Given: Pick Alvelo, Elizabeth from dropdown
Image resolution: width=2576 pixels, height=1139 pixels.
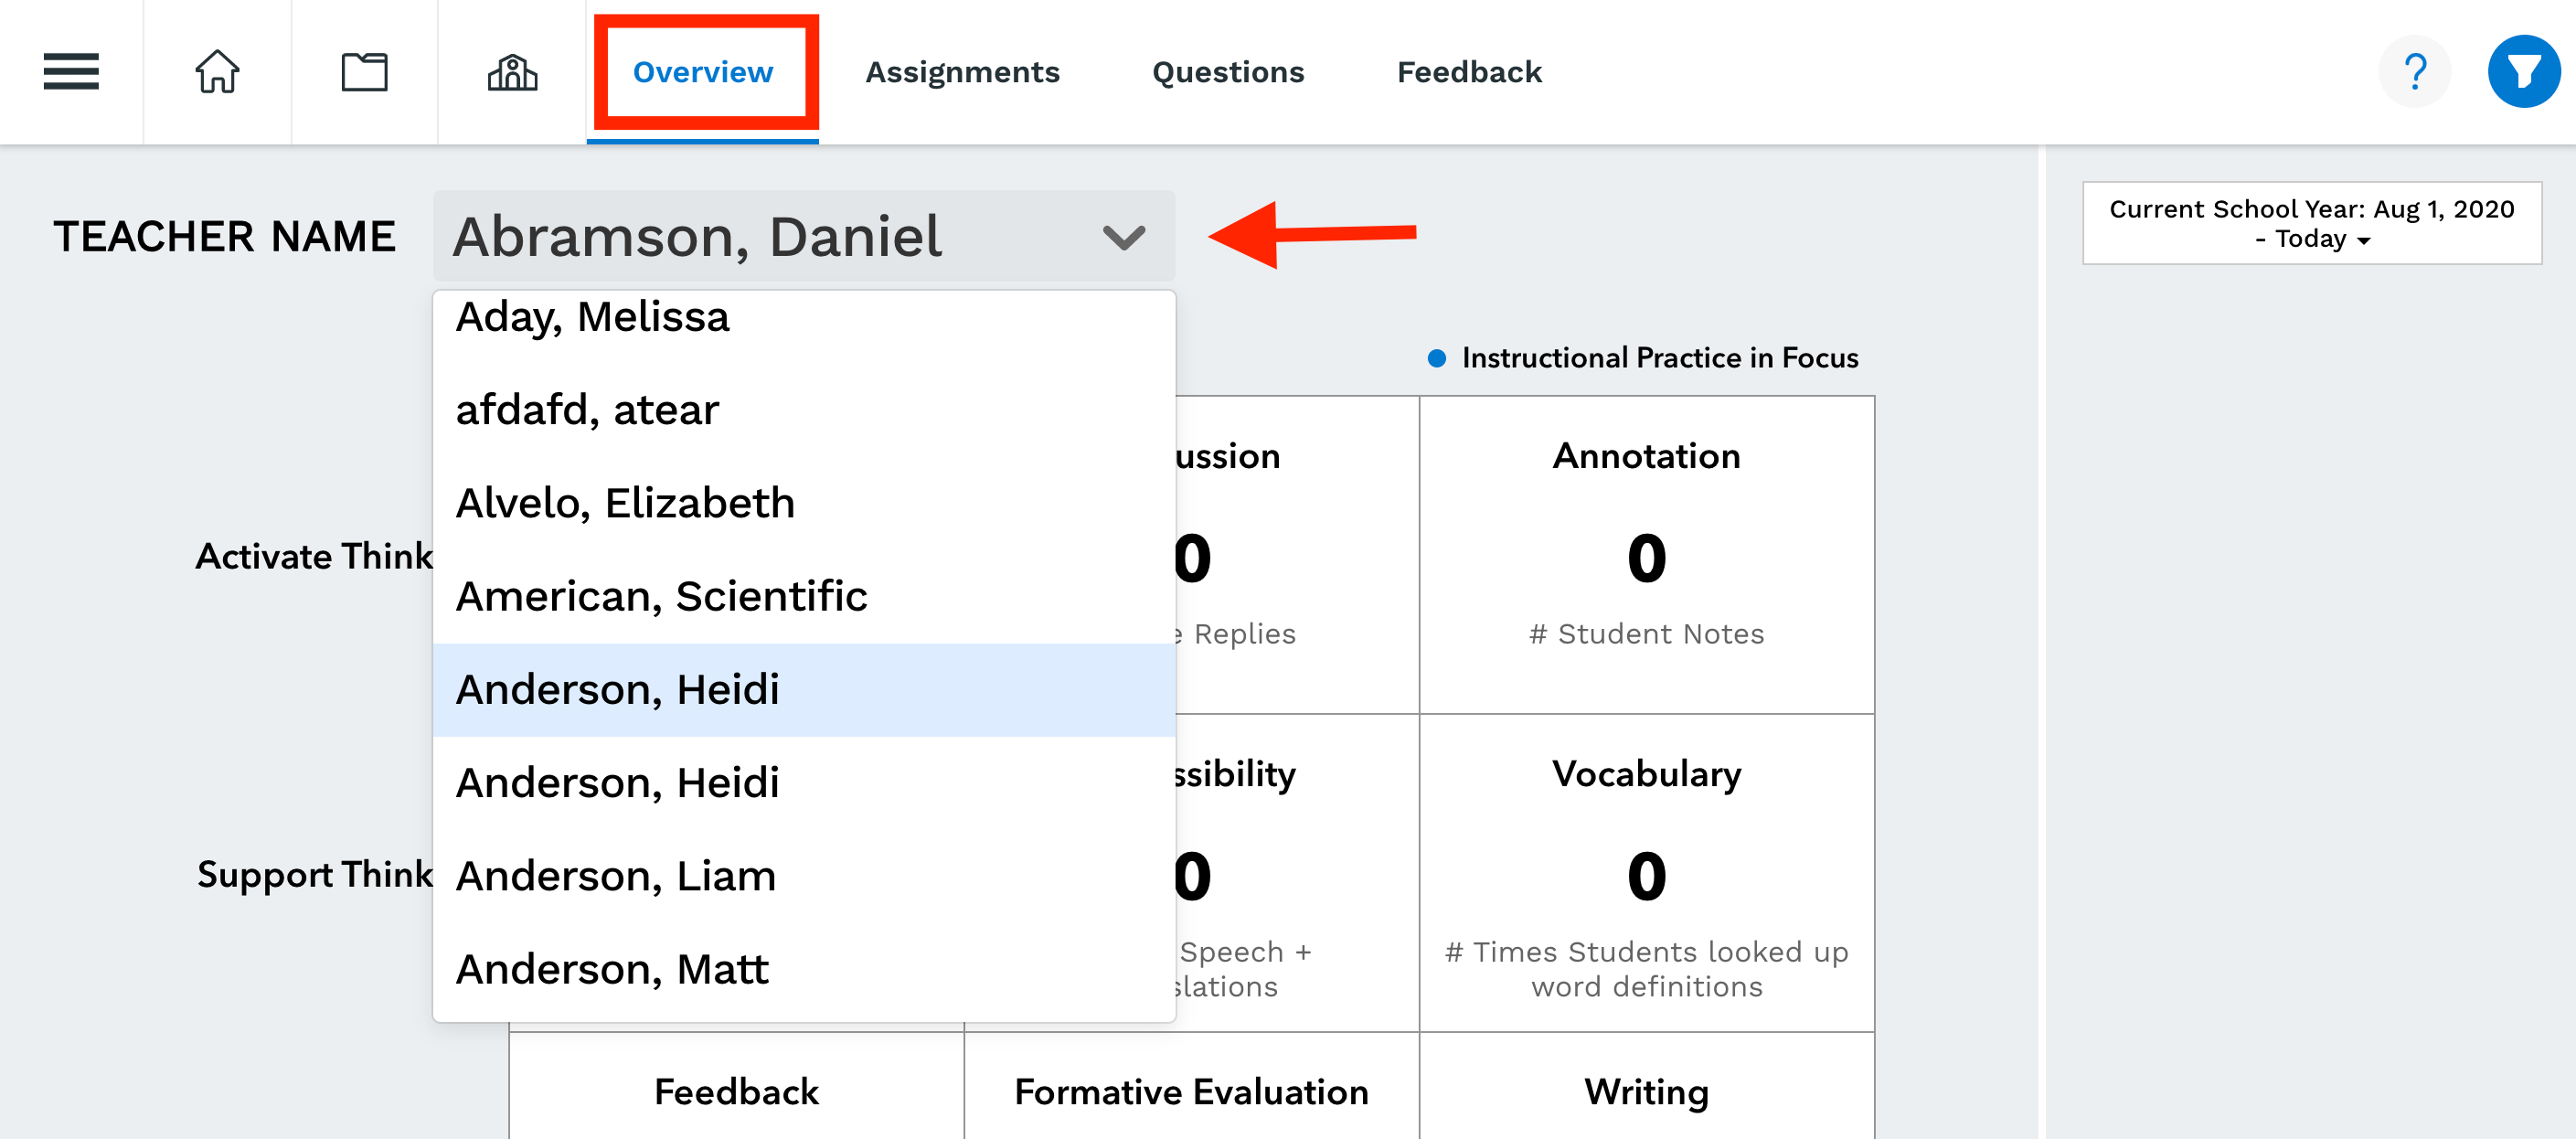Looking at the screenshot, I should tap(804, 503).
